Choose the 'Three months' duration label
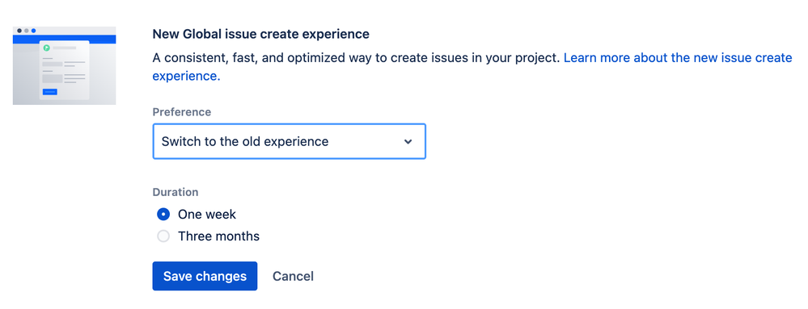Screen dimensions: 808x309 pos(218,236)
